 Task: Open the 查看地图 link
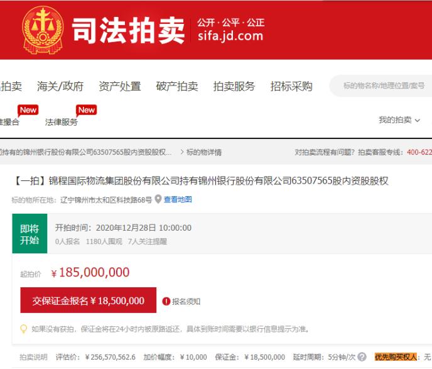[x=178, y=199]
